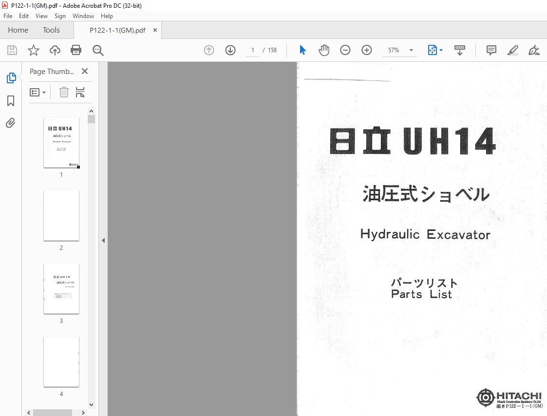Collapse the navigation pane with arrow

[x=103, y=240]
